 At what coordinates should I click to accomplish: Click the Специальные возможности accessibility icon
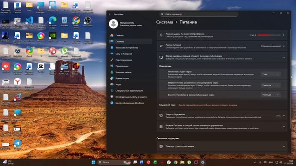click(x=112, y=90)
